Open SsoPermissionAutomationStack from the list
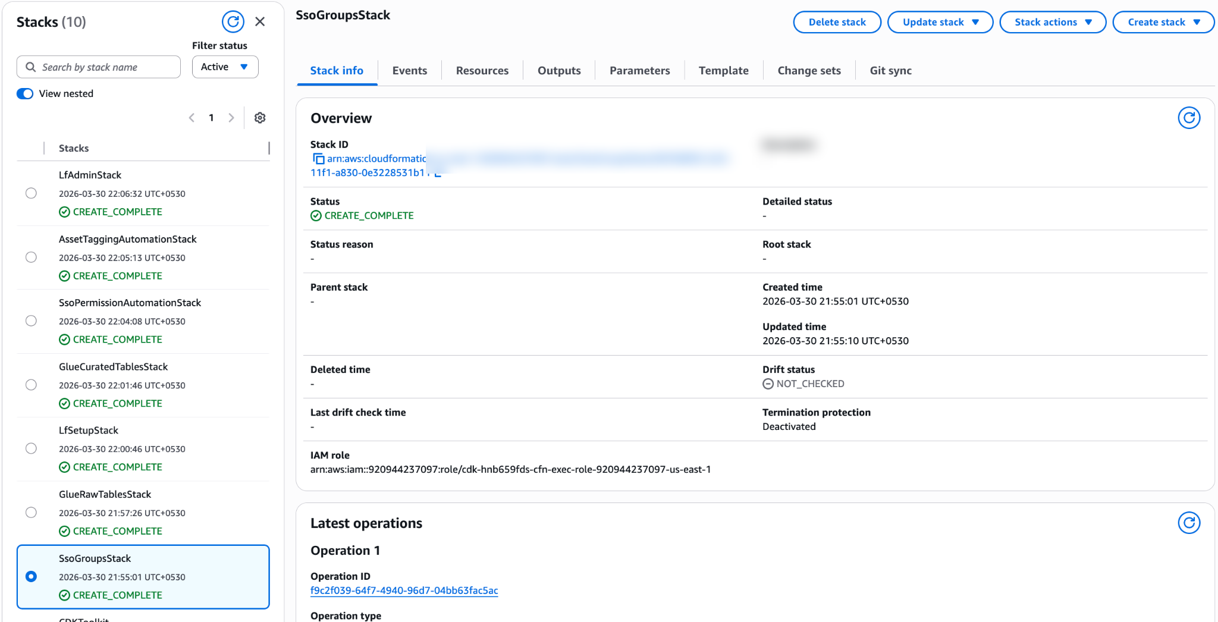 [130, 303]
